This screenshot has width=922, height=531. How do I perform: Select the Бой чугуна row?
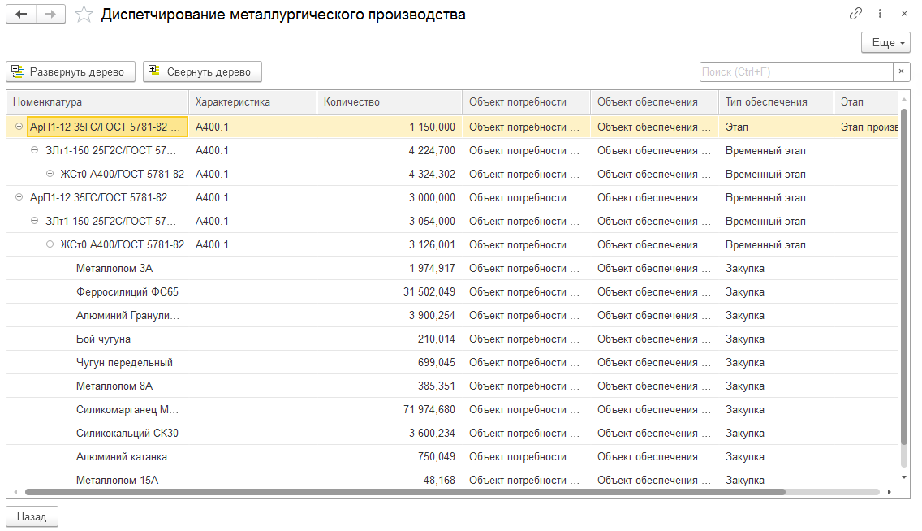point(453,339)
